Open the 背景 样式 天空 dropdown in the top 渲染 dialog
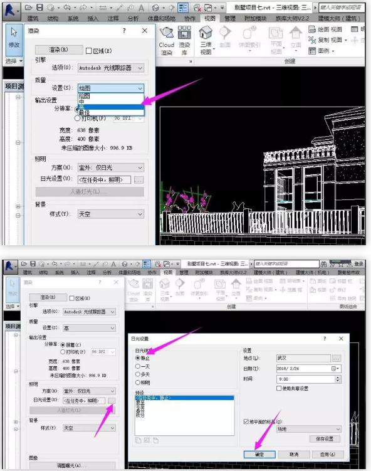Image resolution: width=371 pixels, height=471 pixels. [x=111, y=214]
